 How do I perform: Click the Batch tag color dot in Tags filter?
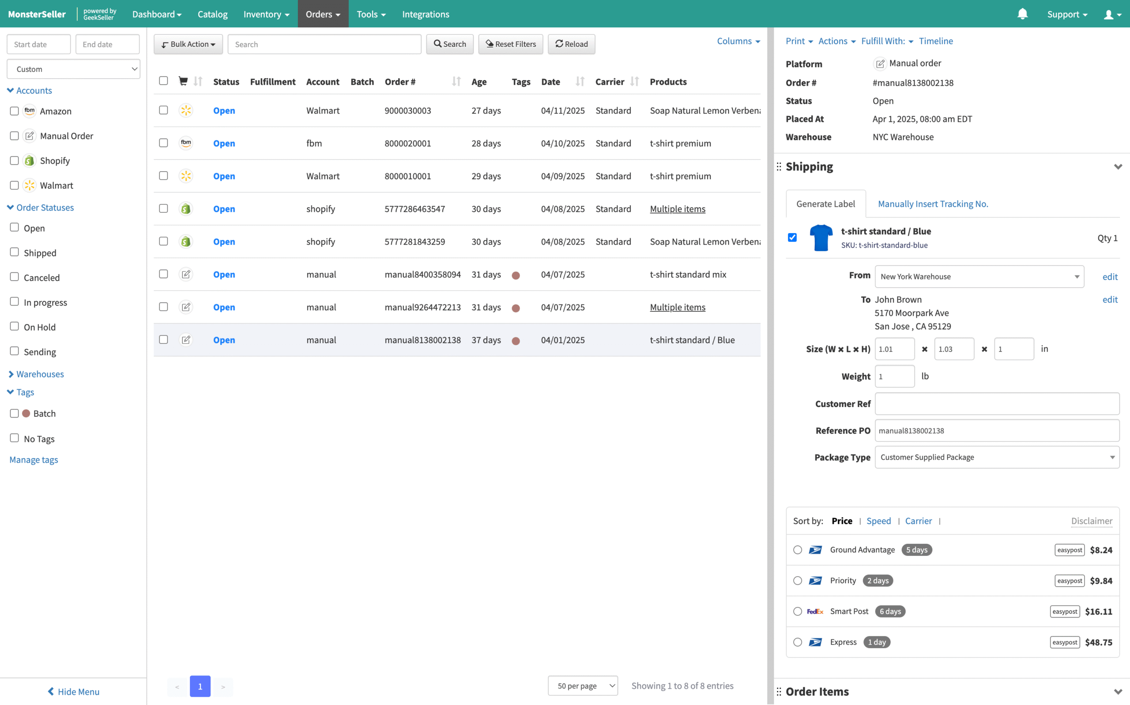(26, 414)
